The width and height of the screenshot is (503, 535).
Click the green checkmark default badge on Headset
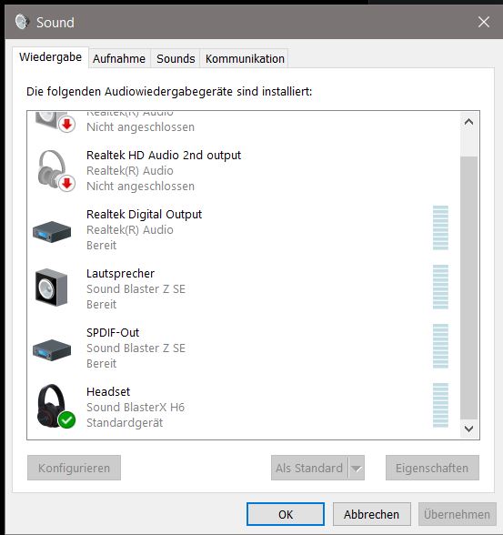point(66,419)
